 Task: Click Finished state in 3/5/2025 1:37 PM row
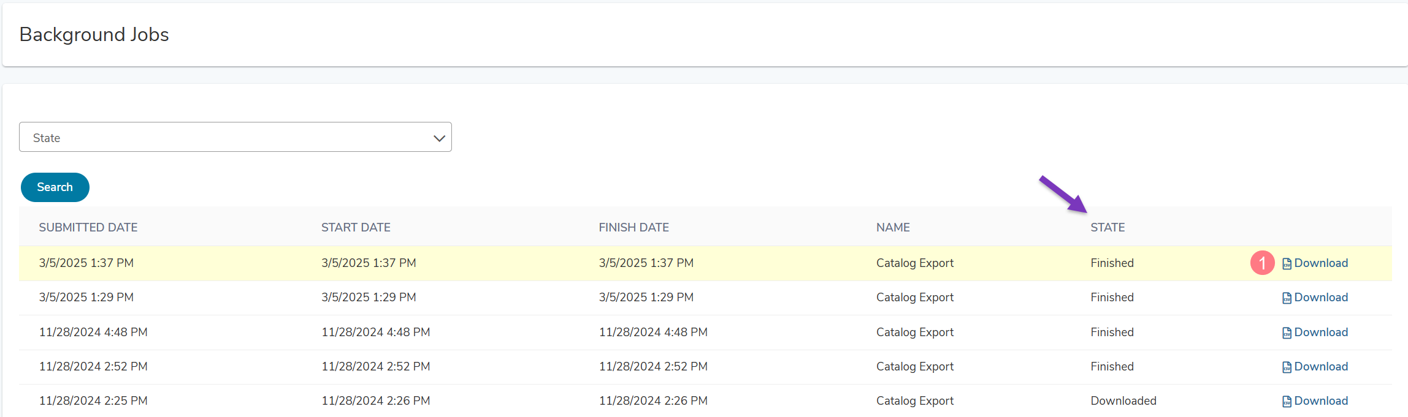1112,263
